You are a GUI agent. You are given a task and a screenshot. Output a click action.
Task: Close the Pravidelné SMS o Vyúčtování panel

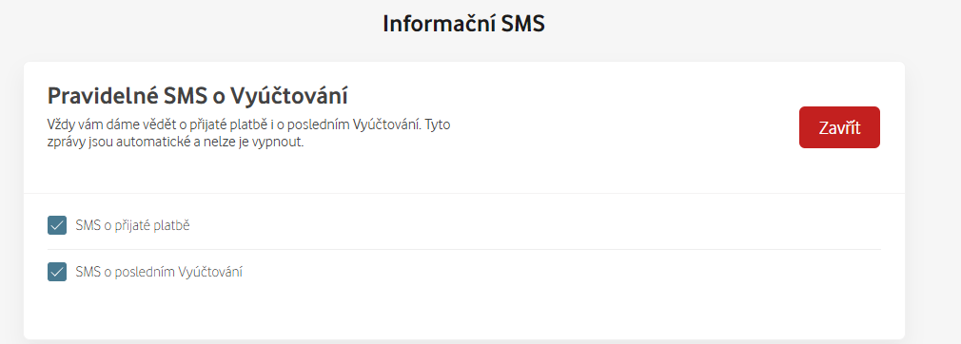[x=839, y=127]
